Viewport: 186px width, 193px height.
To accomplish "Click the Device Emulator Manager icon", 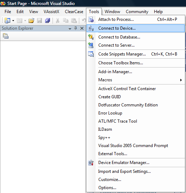I will [91, 163].
